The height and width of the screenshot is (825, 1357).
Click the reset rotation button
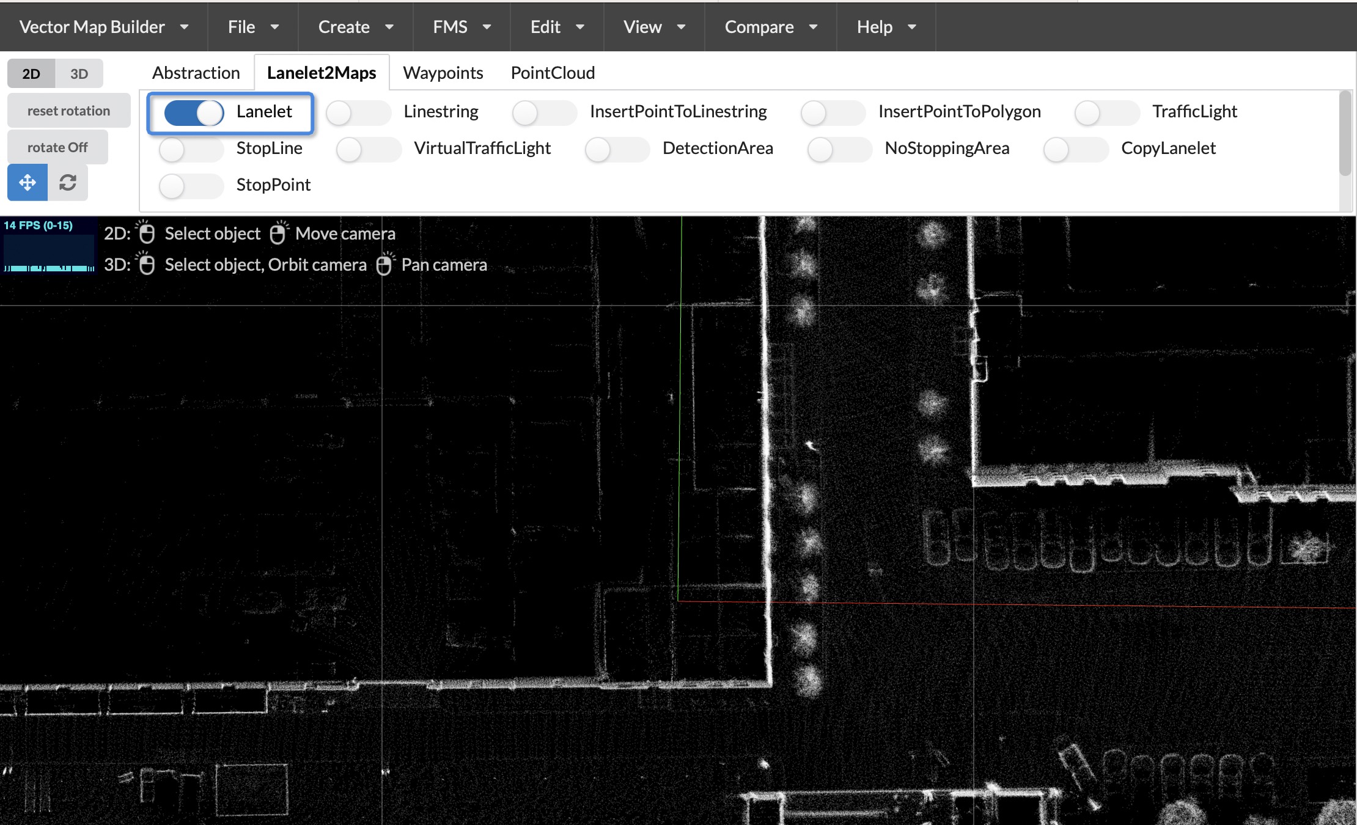(68, 111)
